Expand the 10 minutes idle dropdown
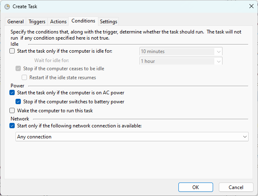Viewport: 258px width, 196px height. click(181, 51)
